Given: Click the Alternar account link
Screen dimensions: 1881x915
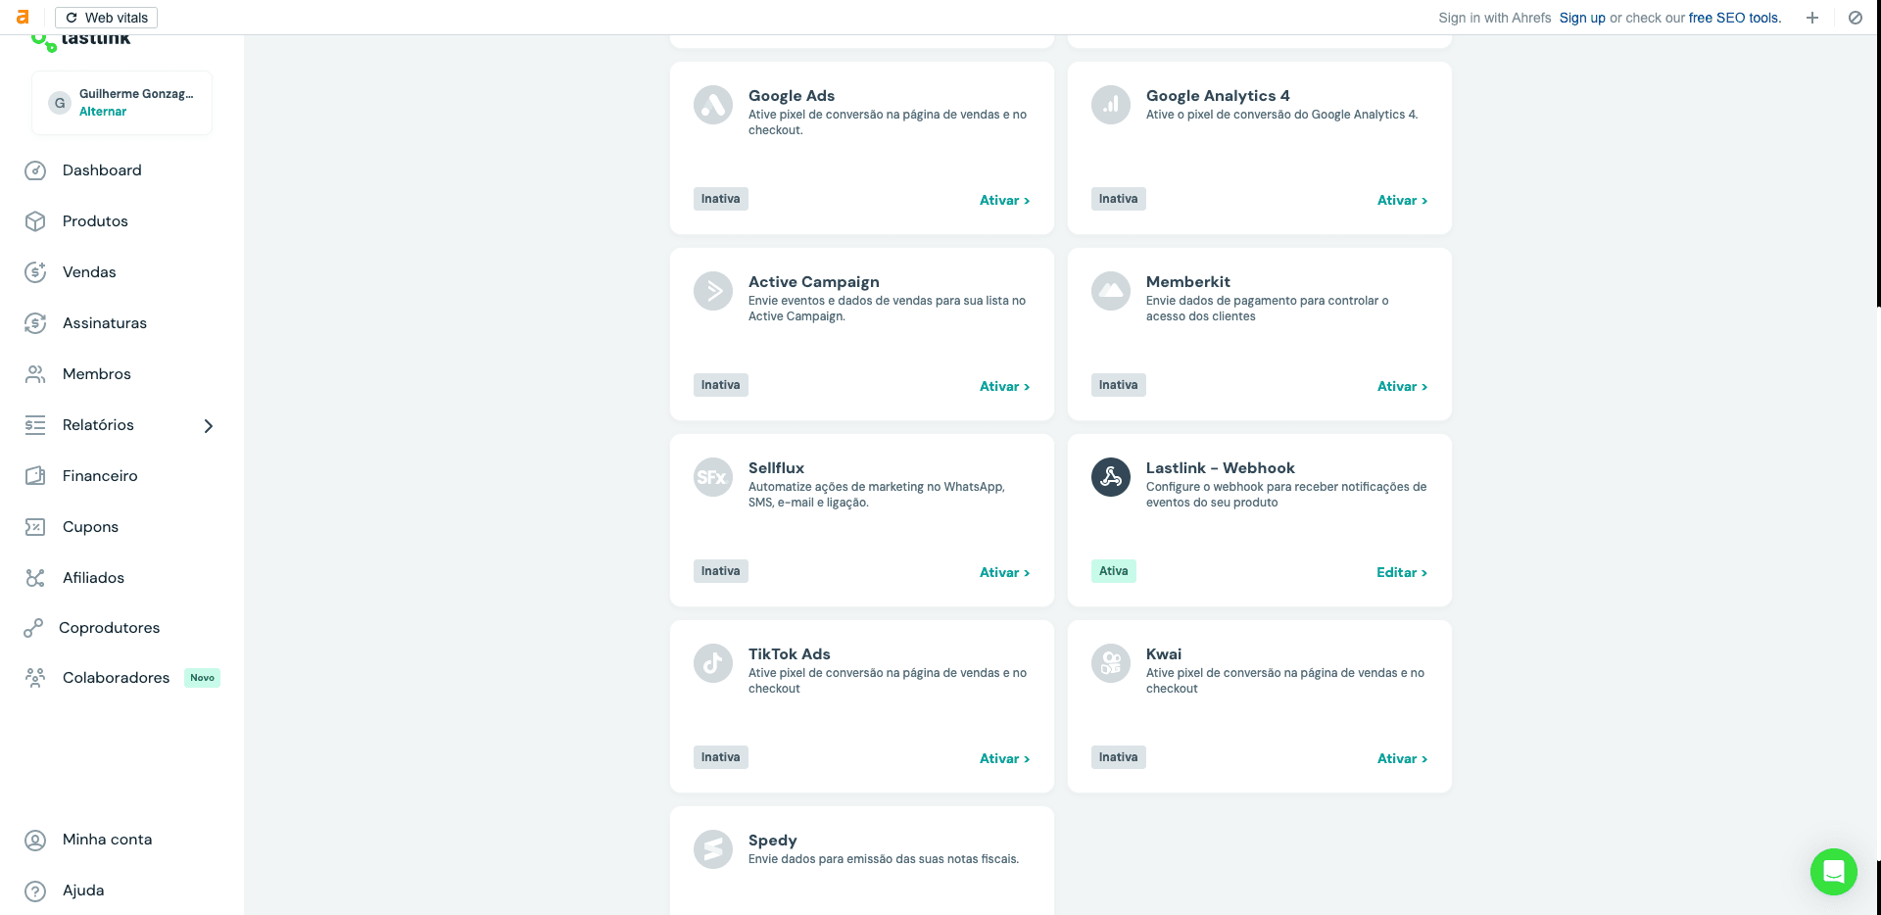Looking at the screenshot, I should coord(103,112).
